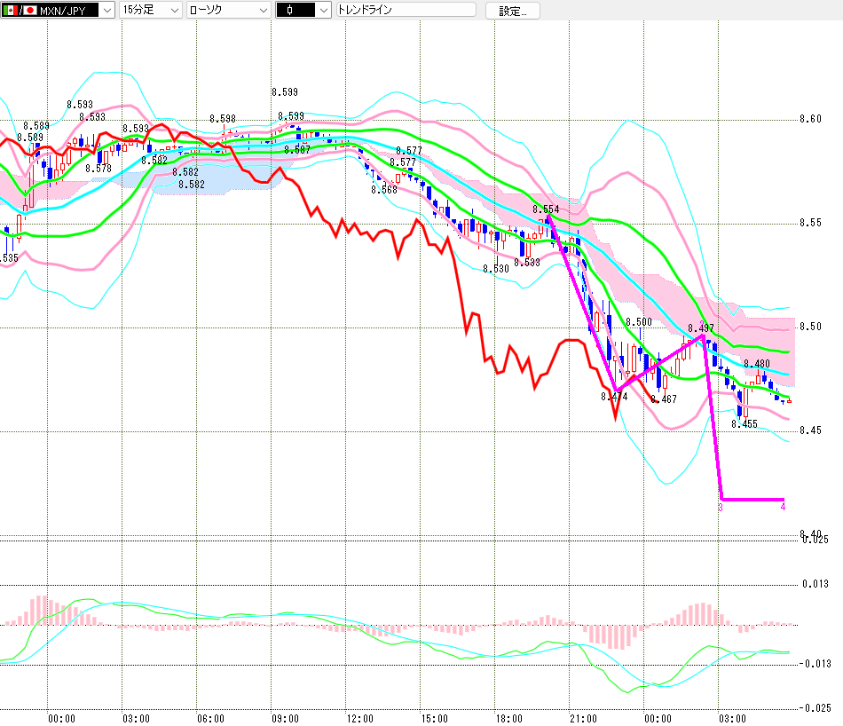This screenshot has width=843, height=726.
Task: Click the 8.455 low price label
Action: pyautogui.click(x=745, y=424)
